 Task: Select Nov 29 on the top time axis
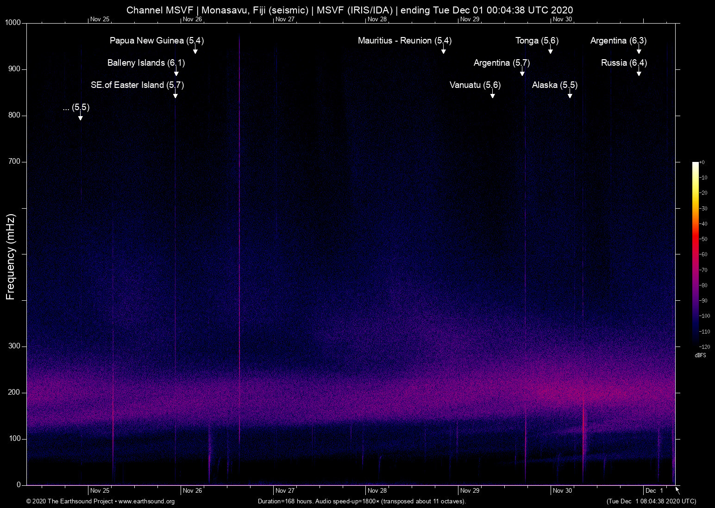pos(470,19)
